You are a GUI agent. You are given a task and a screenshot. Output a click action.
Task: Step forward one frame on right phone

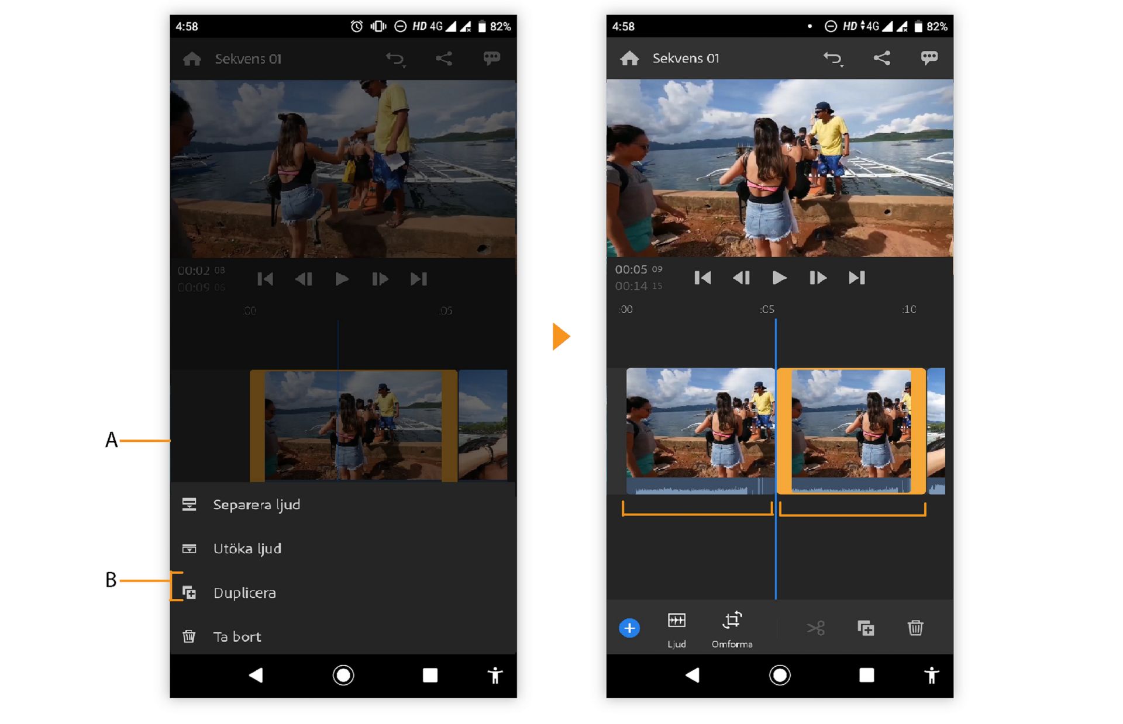coord(817,278)
